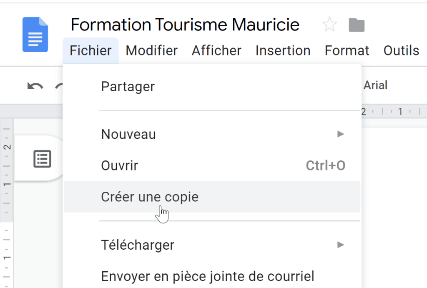427x288 pixels.
Task: Expand the Télécharger submenu arrow
Action: tap(340, 245)
